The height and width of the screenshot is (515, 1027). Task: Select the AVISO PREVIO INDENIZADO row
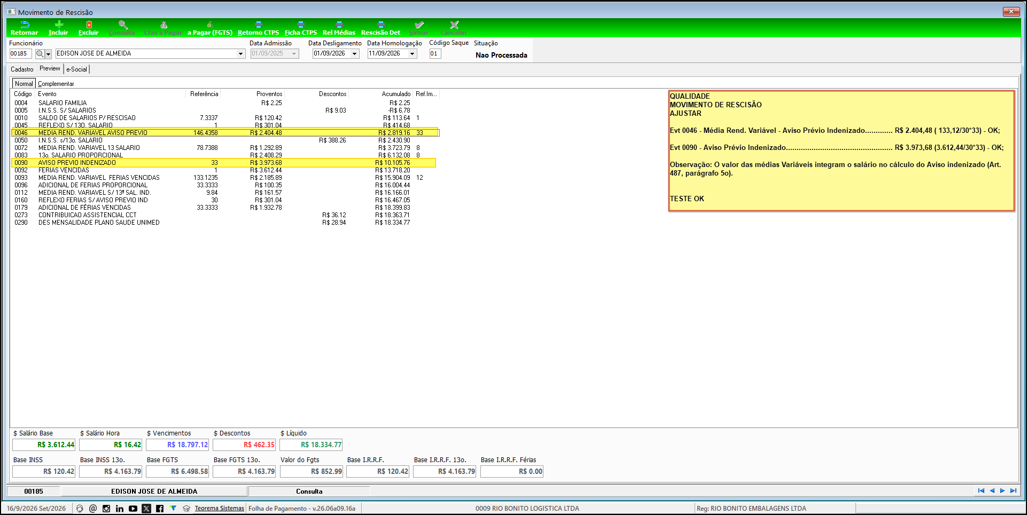tap(224, 163)
